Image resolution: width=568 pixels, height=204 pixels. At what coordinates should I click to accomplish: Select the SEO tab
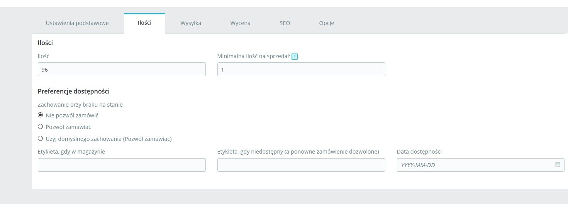pyautogui.click(x=285, y=23)
